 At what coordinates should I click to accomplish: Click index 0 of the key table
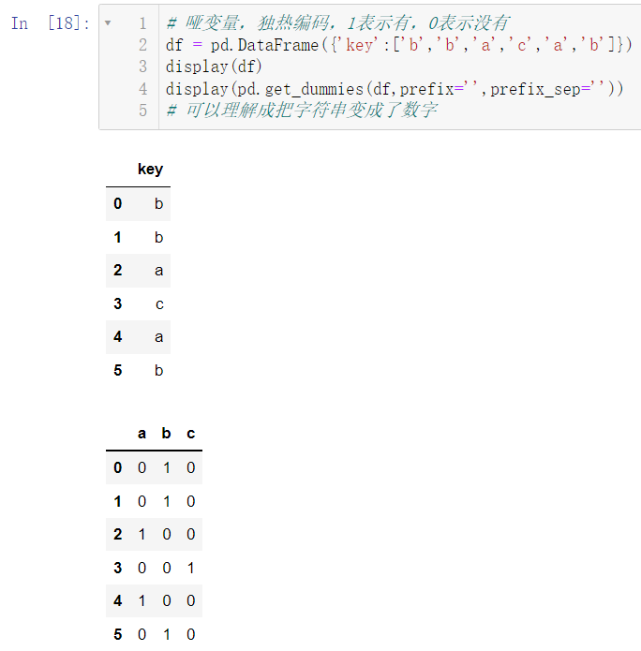point(118,204)
